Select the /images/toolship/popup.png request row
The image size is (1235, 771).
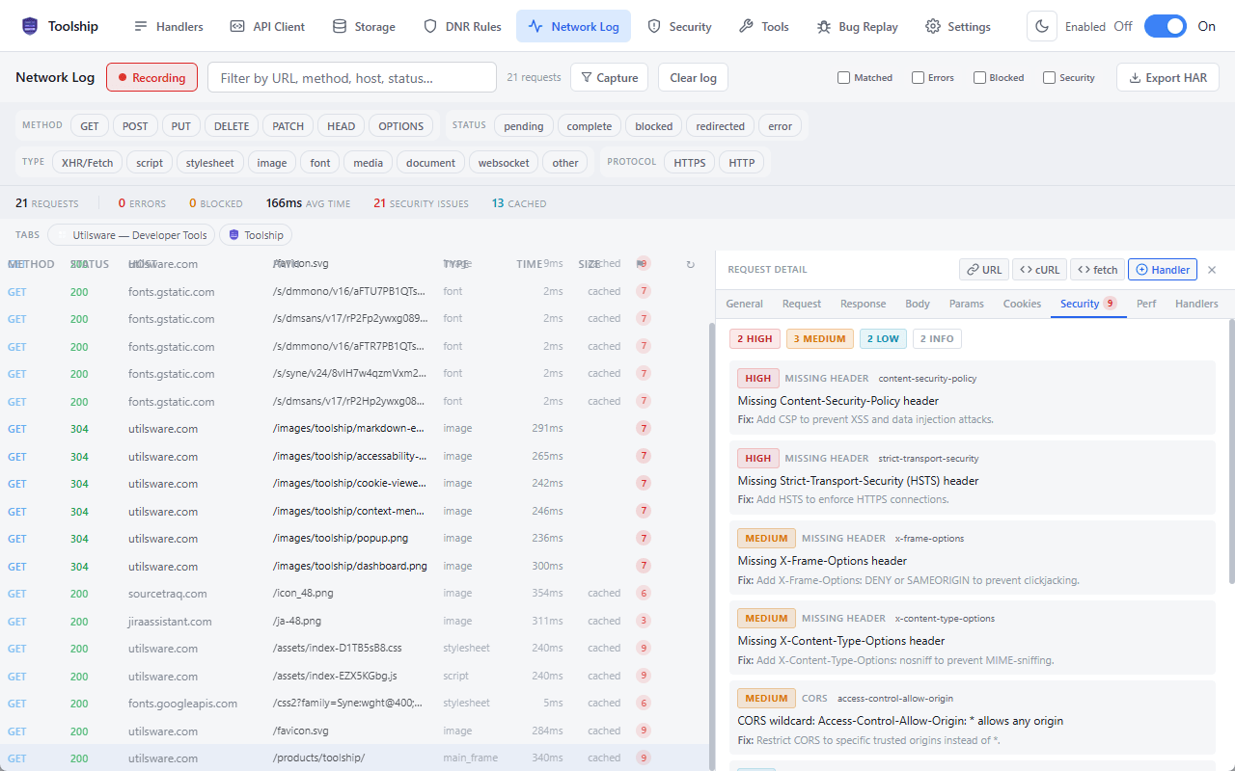coord(355,539)
